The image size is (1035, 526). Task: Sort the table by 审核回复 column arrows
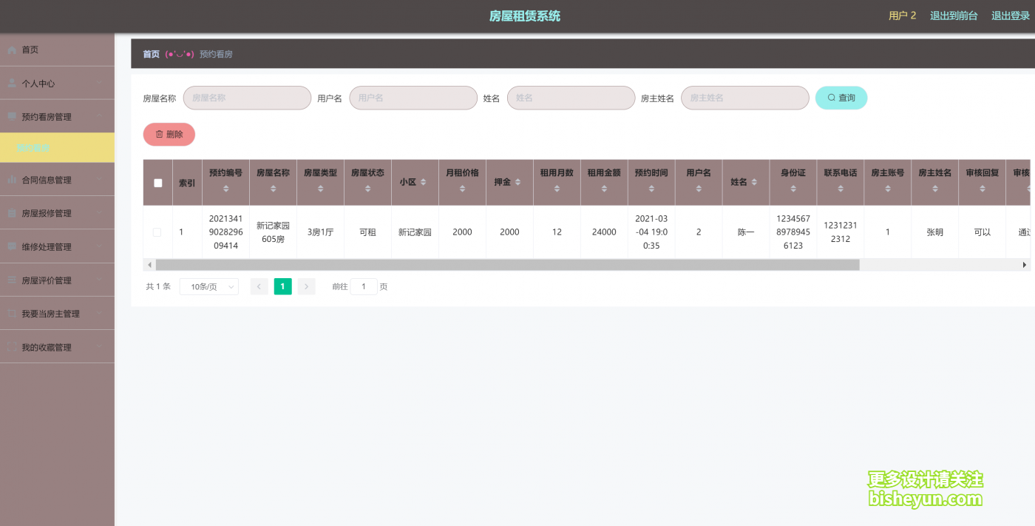pyautogui.click(x=983, y=189)
